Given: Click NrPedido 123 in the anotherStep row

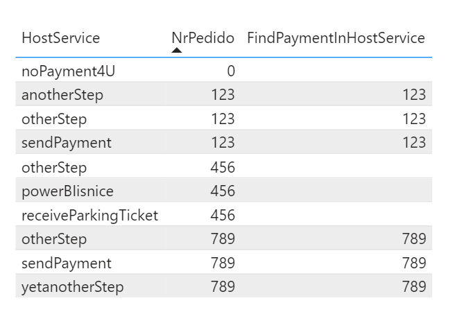Looking at the screenshot, I should (223, 95).
